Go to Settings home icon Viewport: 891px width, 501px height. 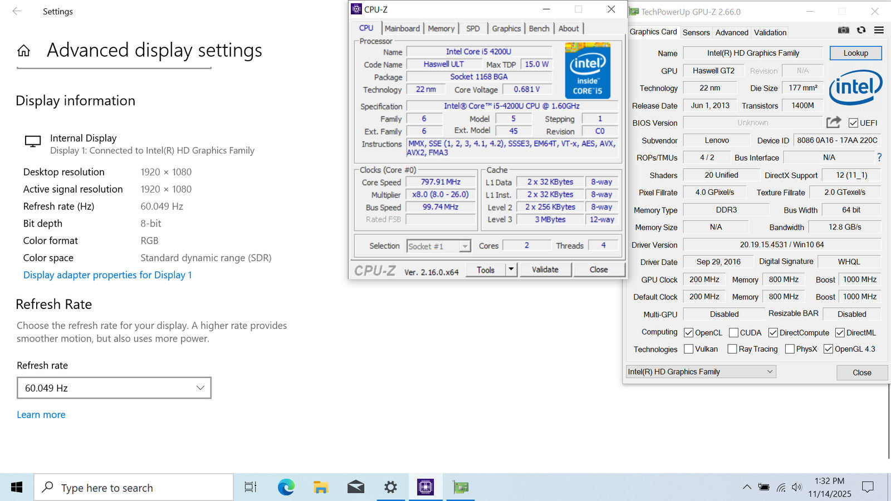23,51
